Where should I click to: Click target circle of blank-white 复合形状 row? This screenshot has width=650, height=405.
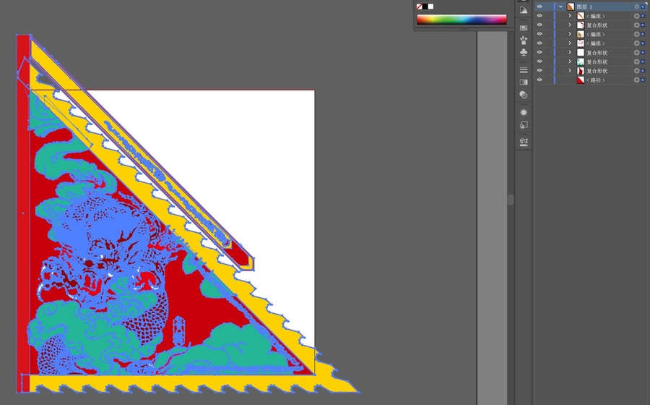636,52
